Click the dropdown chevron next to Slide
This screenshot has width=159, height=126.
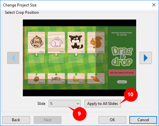(x=78, y=104)
